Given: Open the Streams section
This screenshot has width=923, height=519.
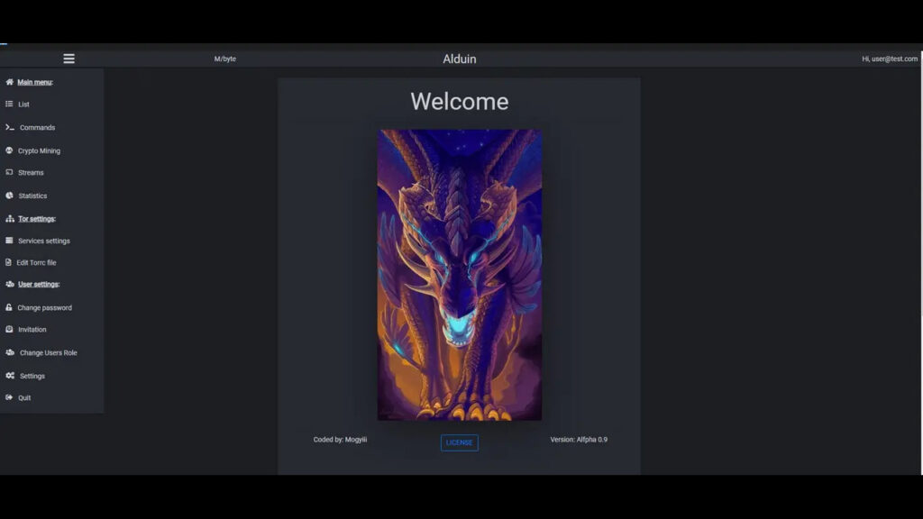Looking at the screenshot, I should [31, 172].
